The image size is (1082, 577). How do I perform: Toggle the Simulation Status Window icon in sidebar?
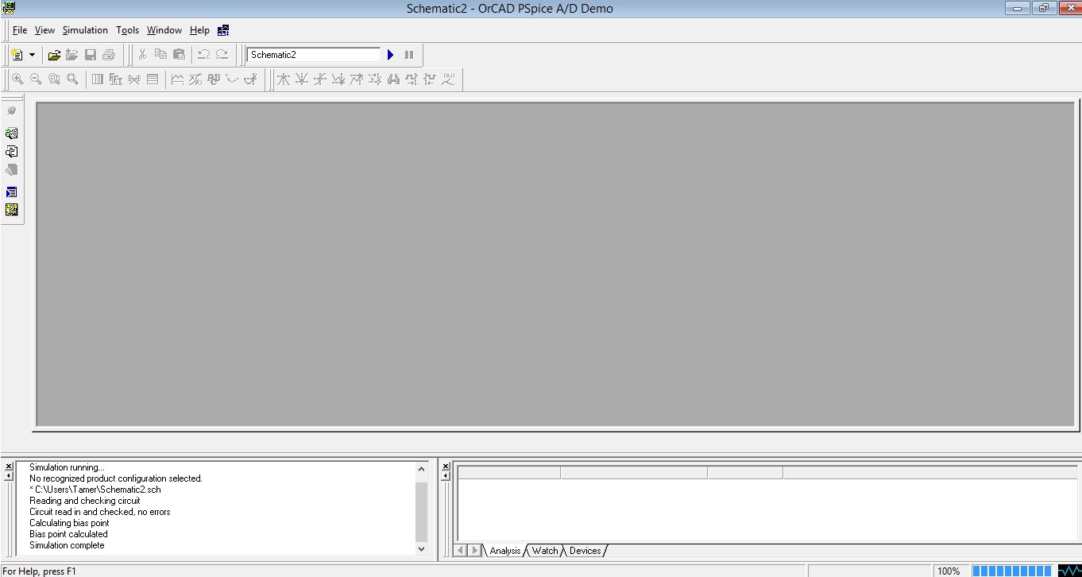click(x=11, y=210)
